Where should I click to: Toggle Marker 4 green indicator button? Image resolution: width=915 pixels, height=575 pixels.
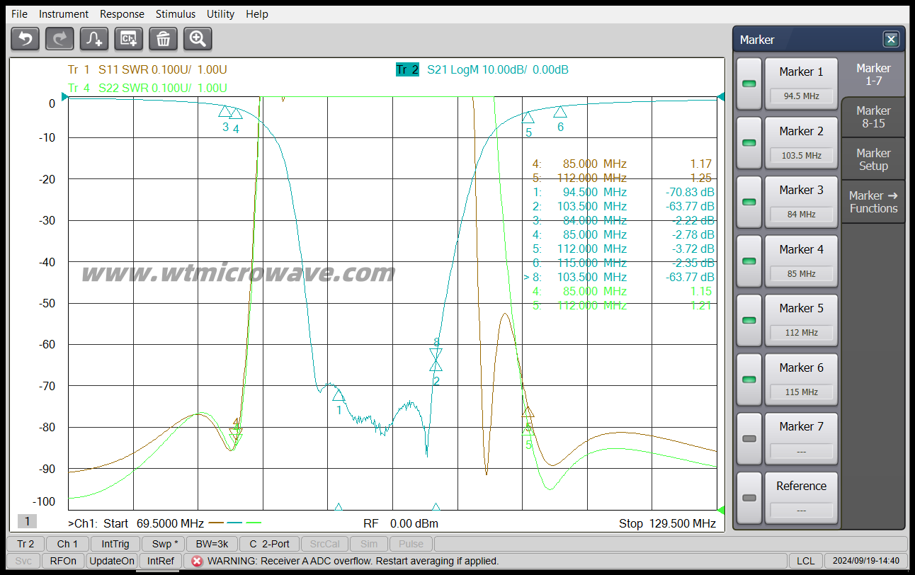click(x=749, y=261)
